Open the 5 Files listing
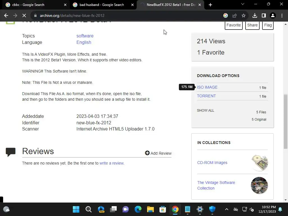The image size is (288, 216). point(261,112)
